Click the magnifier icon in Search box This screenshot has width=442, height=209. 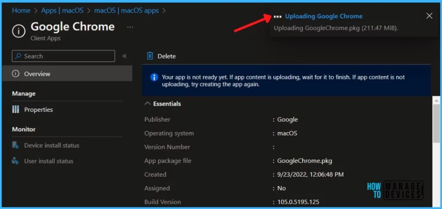18,56
